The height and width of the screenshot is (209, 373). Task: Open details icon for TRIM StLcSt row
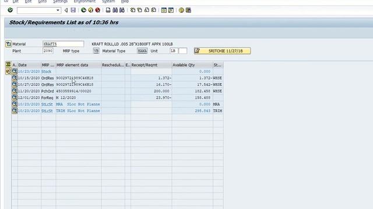tap(15, 111)
